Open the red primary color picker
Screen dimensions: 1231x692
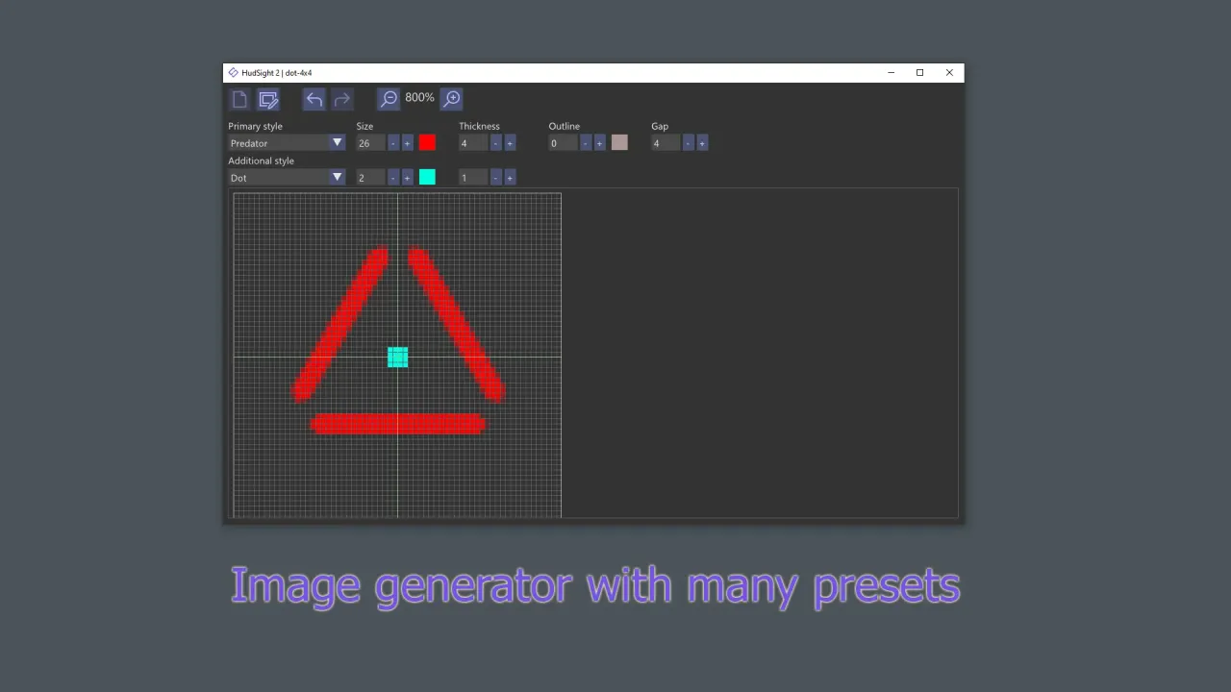(x=427, y=142)
